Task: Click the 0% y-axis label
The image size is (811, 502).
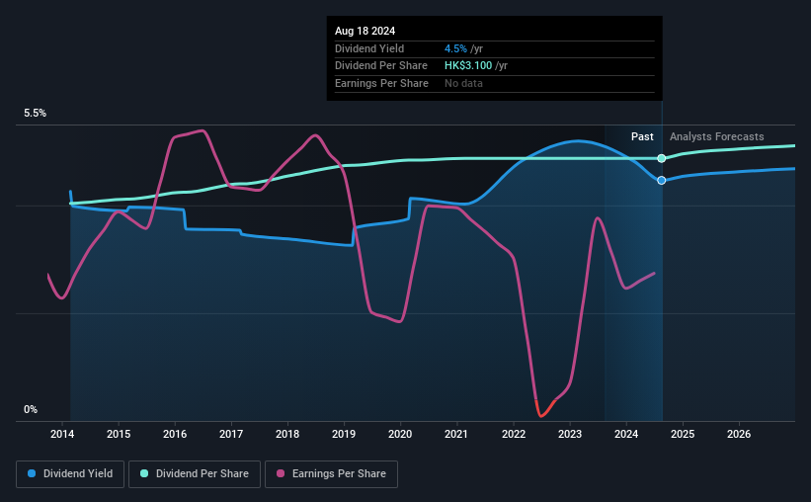Action: pos(31,409)
